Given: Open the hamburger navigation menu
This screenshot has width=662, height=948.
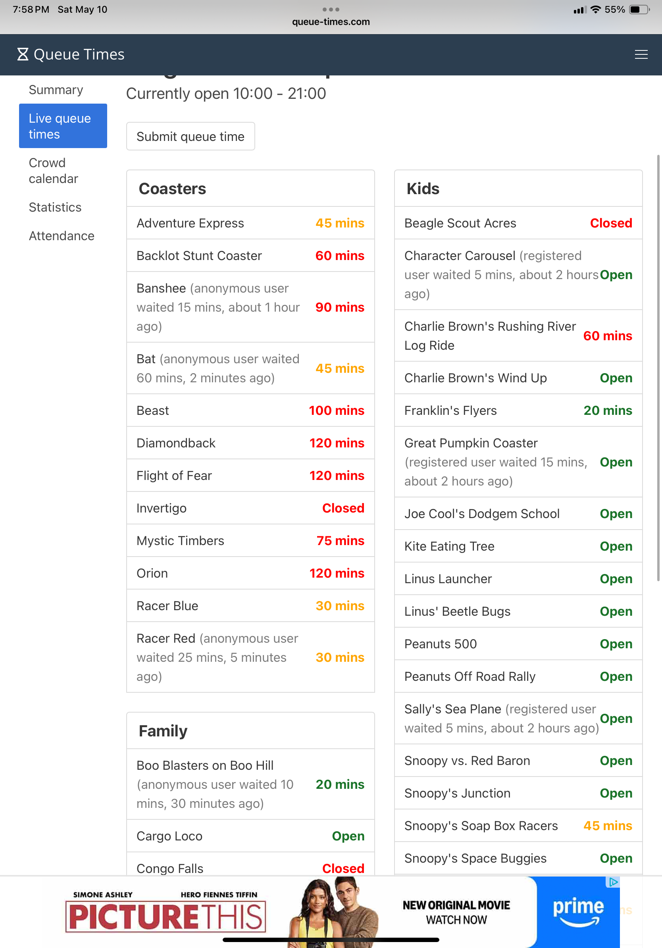Looking at the screenshot, I should 641,54.
